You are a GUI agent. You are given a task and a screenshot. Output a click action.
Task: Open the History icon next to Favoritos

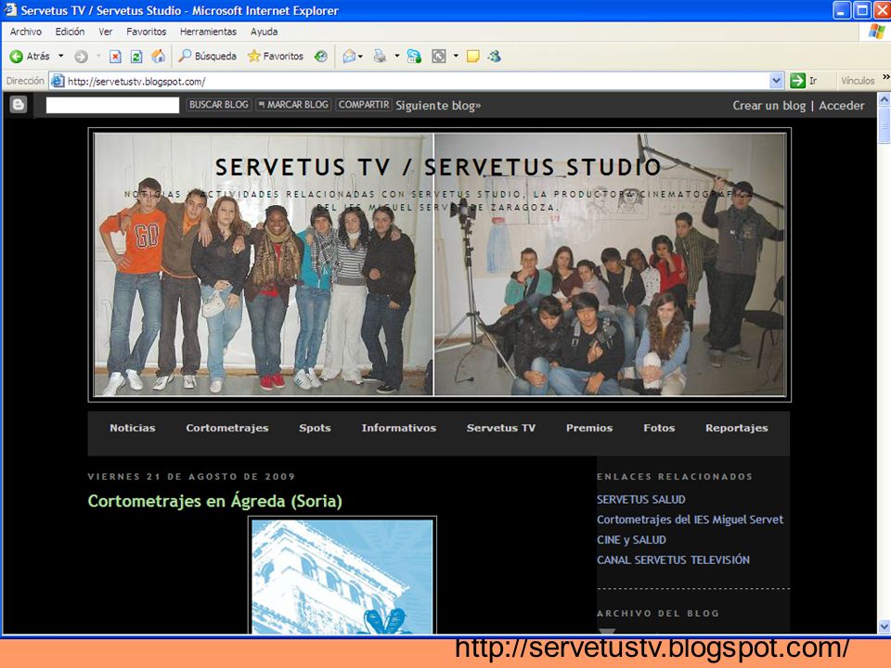[x=321, y=57]
